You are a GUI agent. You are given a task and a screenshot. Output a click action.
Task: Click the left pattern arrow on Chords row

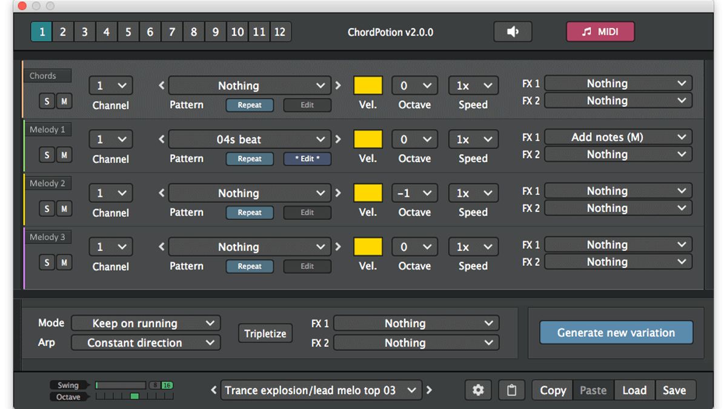161,85
